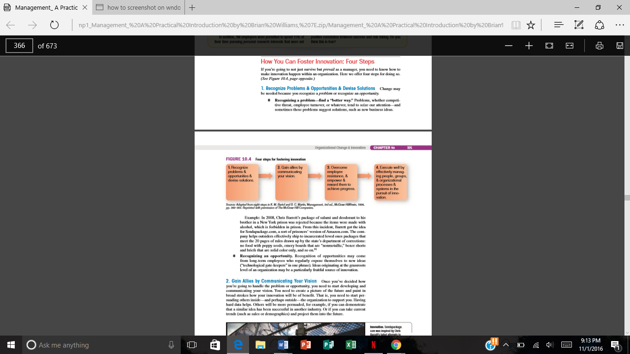Viewport: 630px width, 354px height.
Task: Click the 'of 673' page count text
Action: 48,46
